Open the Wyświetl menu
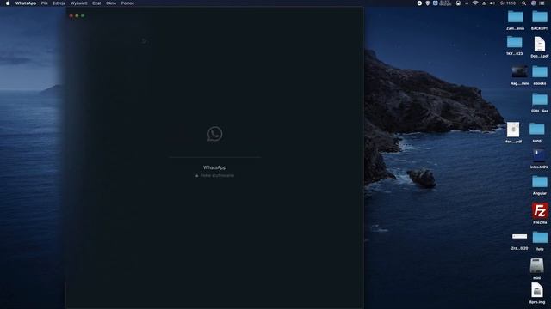 point(78,3)
